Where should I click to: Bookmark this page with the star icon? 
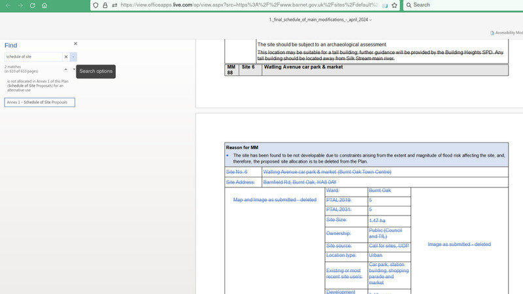(x=394, y=5)
